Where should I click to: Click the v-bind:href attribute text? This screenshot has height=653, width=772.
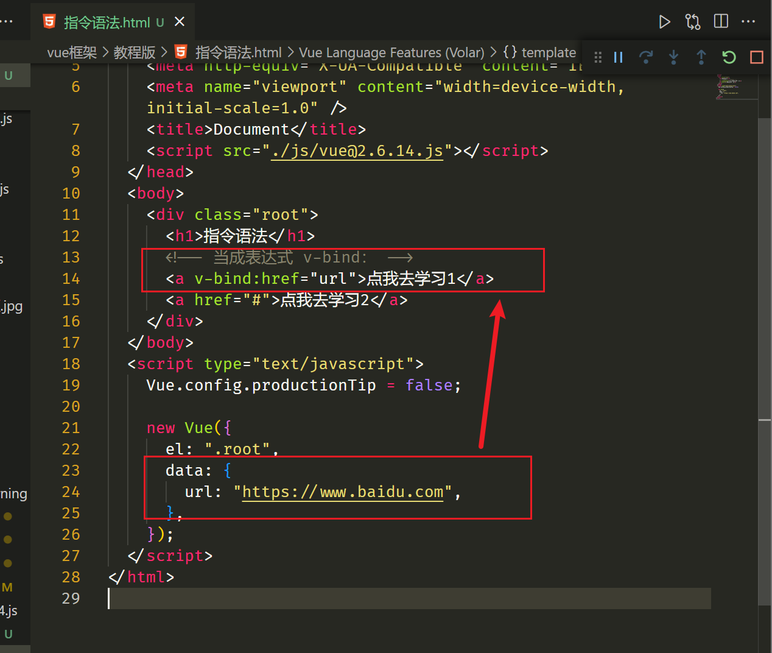click(247, 278)
